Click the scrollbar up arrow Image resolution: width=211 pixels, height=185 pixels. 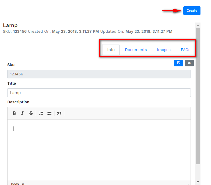tap(198, 25)
